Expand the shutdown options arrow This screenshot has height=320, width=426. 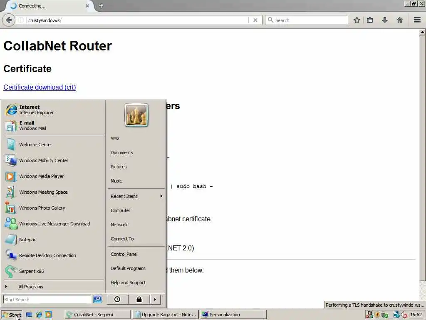[155, 299]
